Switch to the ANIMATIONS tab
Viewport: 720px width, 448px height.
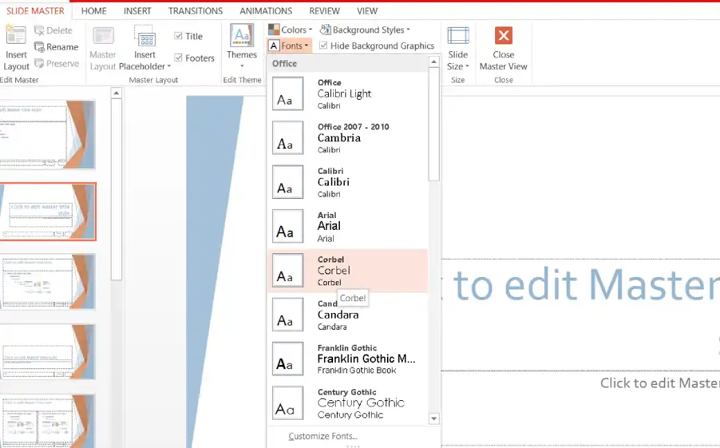coord(266,10)
